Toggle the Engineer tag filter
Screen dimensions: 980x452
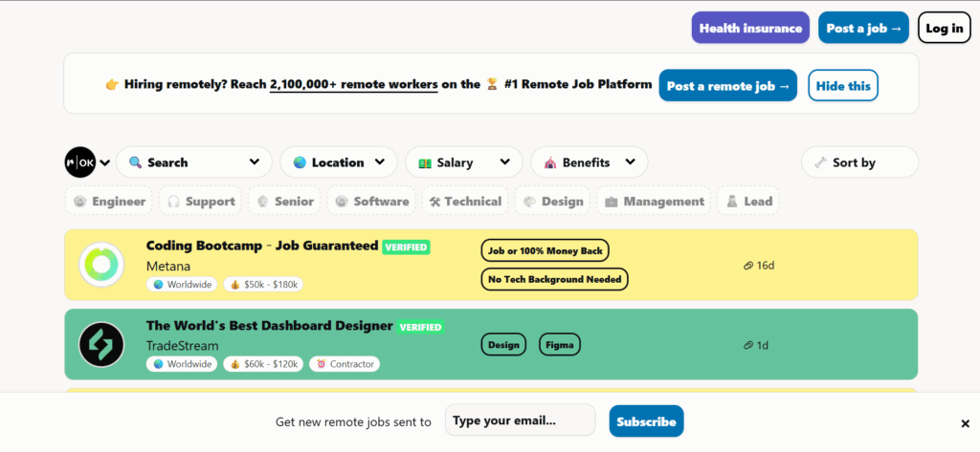point(110,202)
